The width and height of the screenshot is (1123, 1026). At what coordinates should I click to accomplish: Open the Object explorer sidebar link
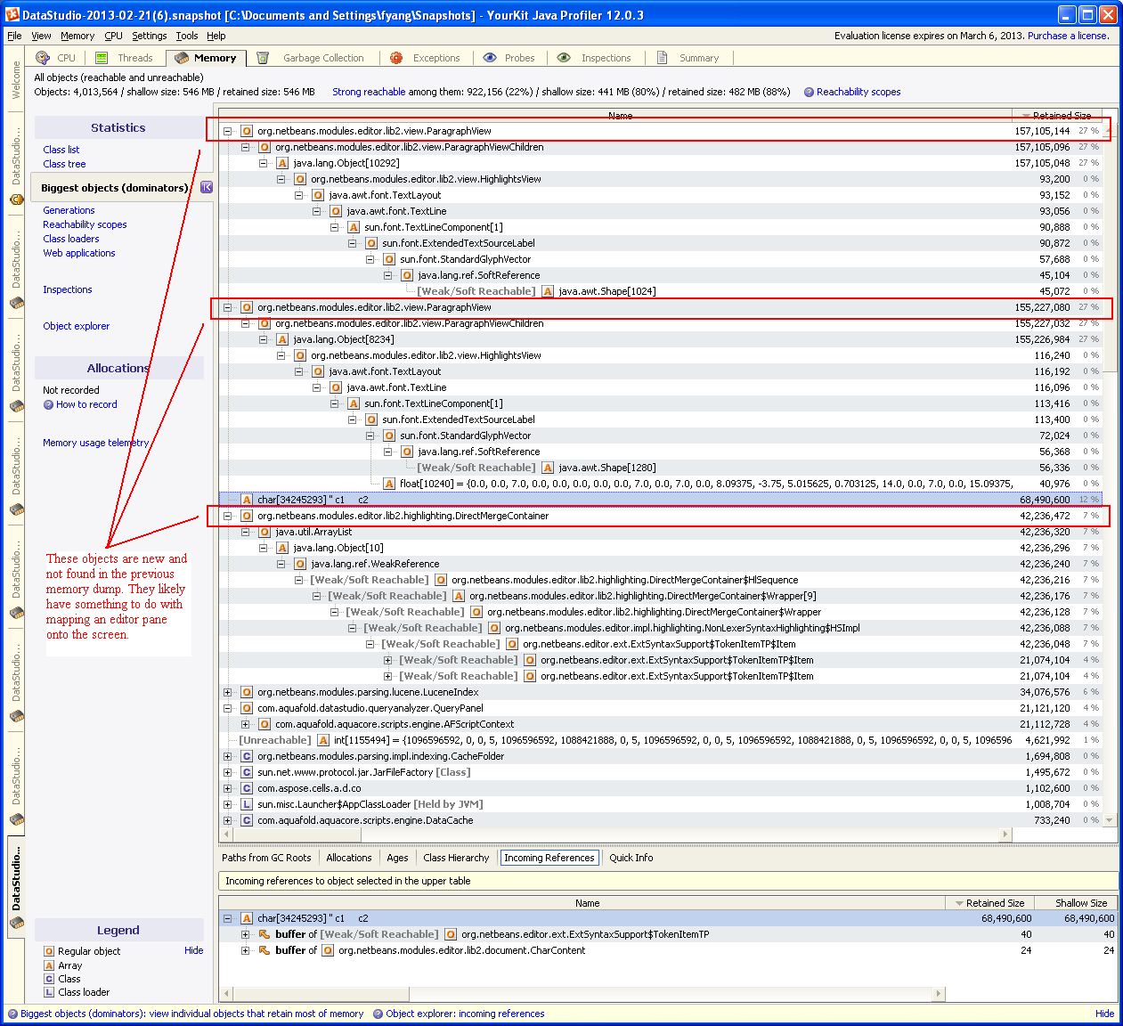[77, 326]
